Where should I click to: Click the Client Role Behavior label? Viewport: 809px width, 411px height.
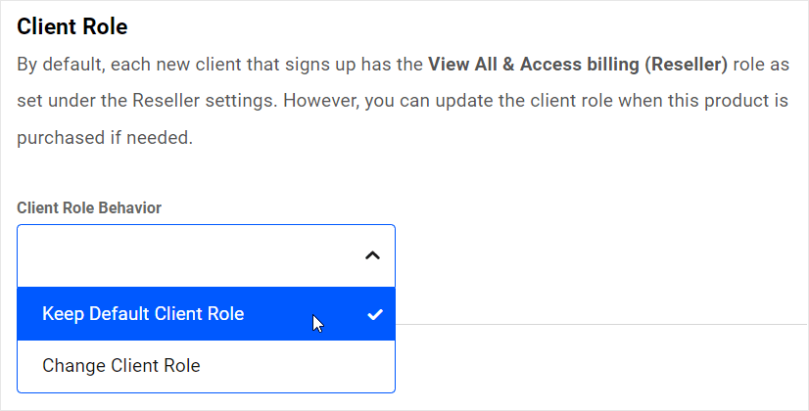pos(89,207)
